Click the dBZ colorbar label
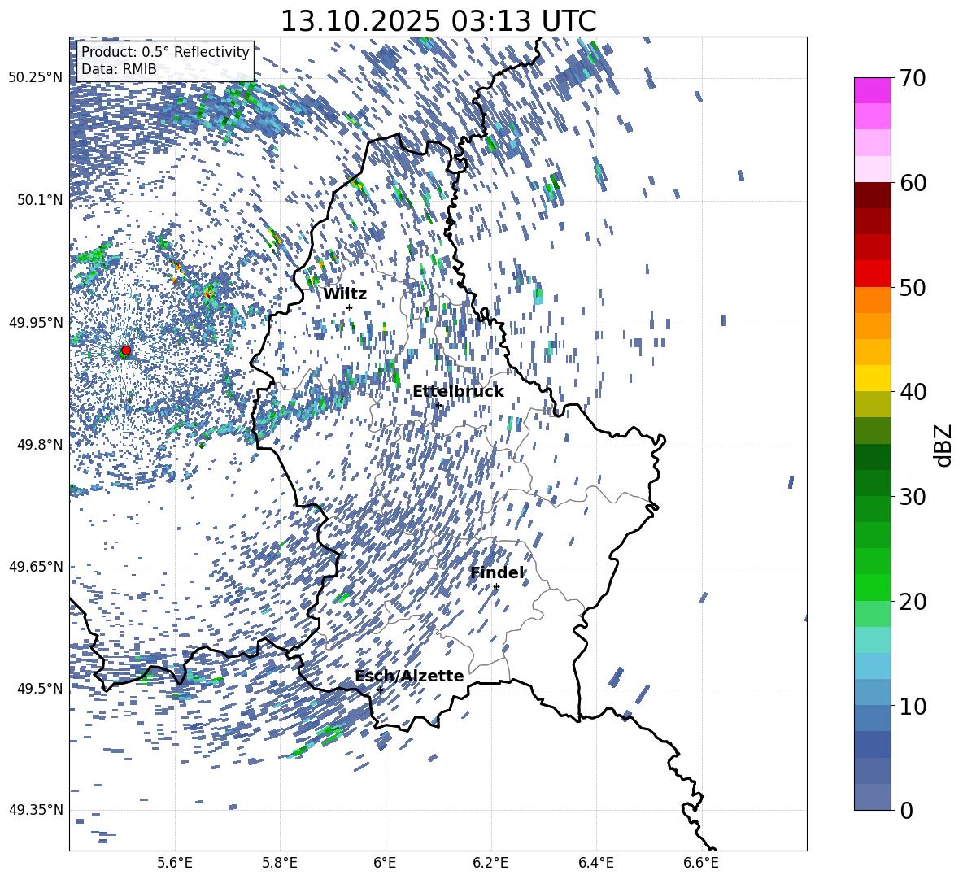The height and width of the screenshot is (879, 963). (944, 445)
